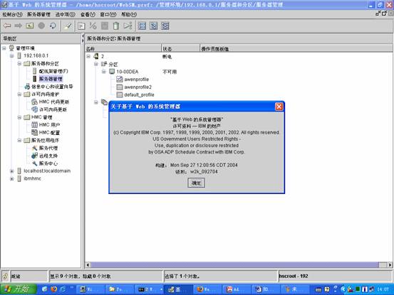Click the gray square toolbar icon

pyautogui.click(x=105, y=26)
